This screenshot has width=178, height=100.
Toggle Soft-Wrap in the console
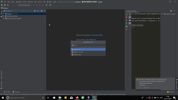pos(130,14)
